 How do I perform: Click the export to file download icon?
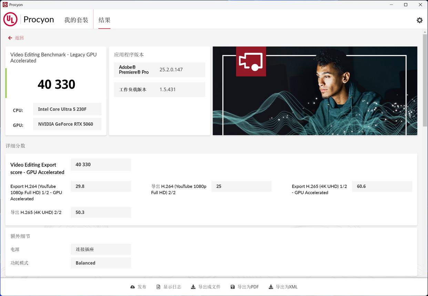(193, 287)
